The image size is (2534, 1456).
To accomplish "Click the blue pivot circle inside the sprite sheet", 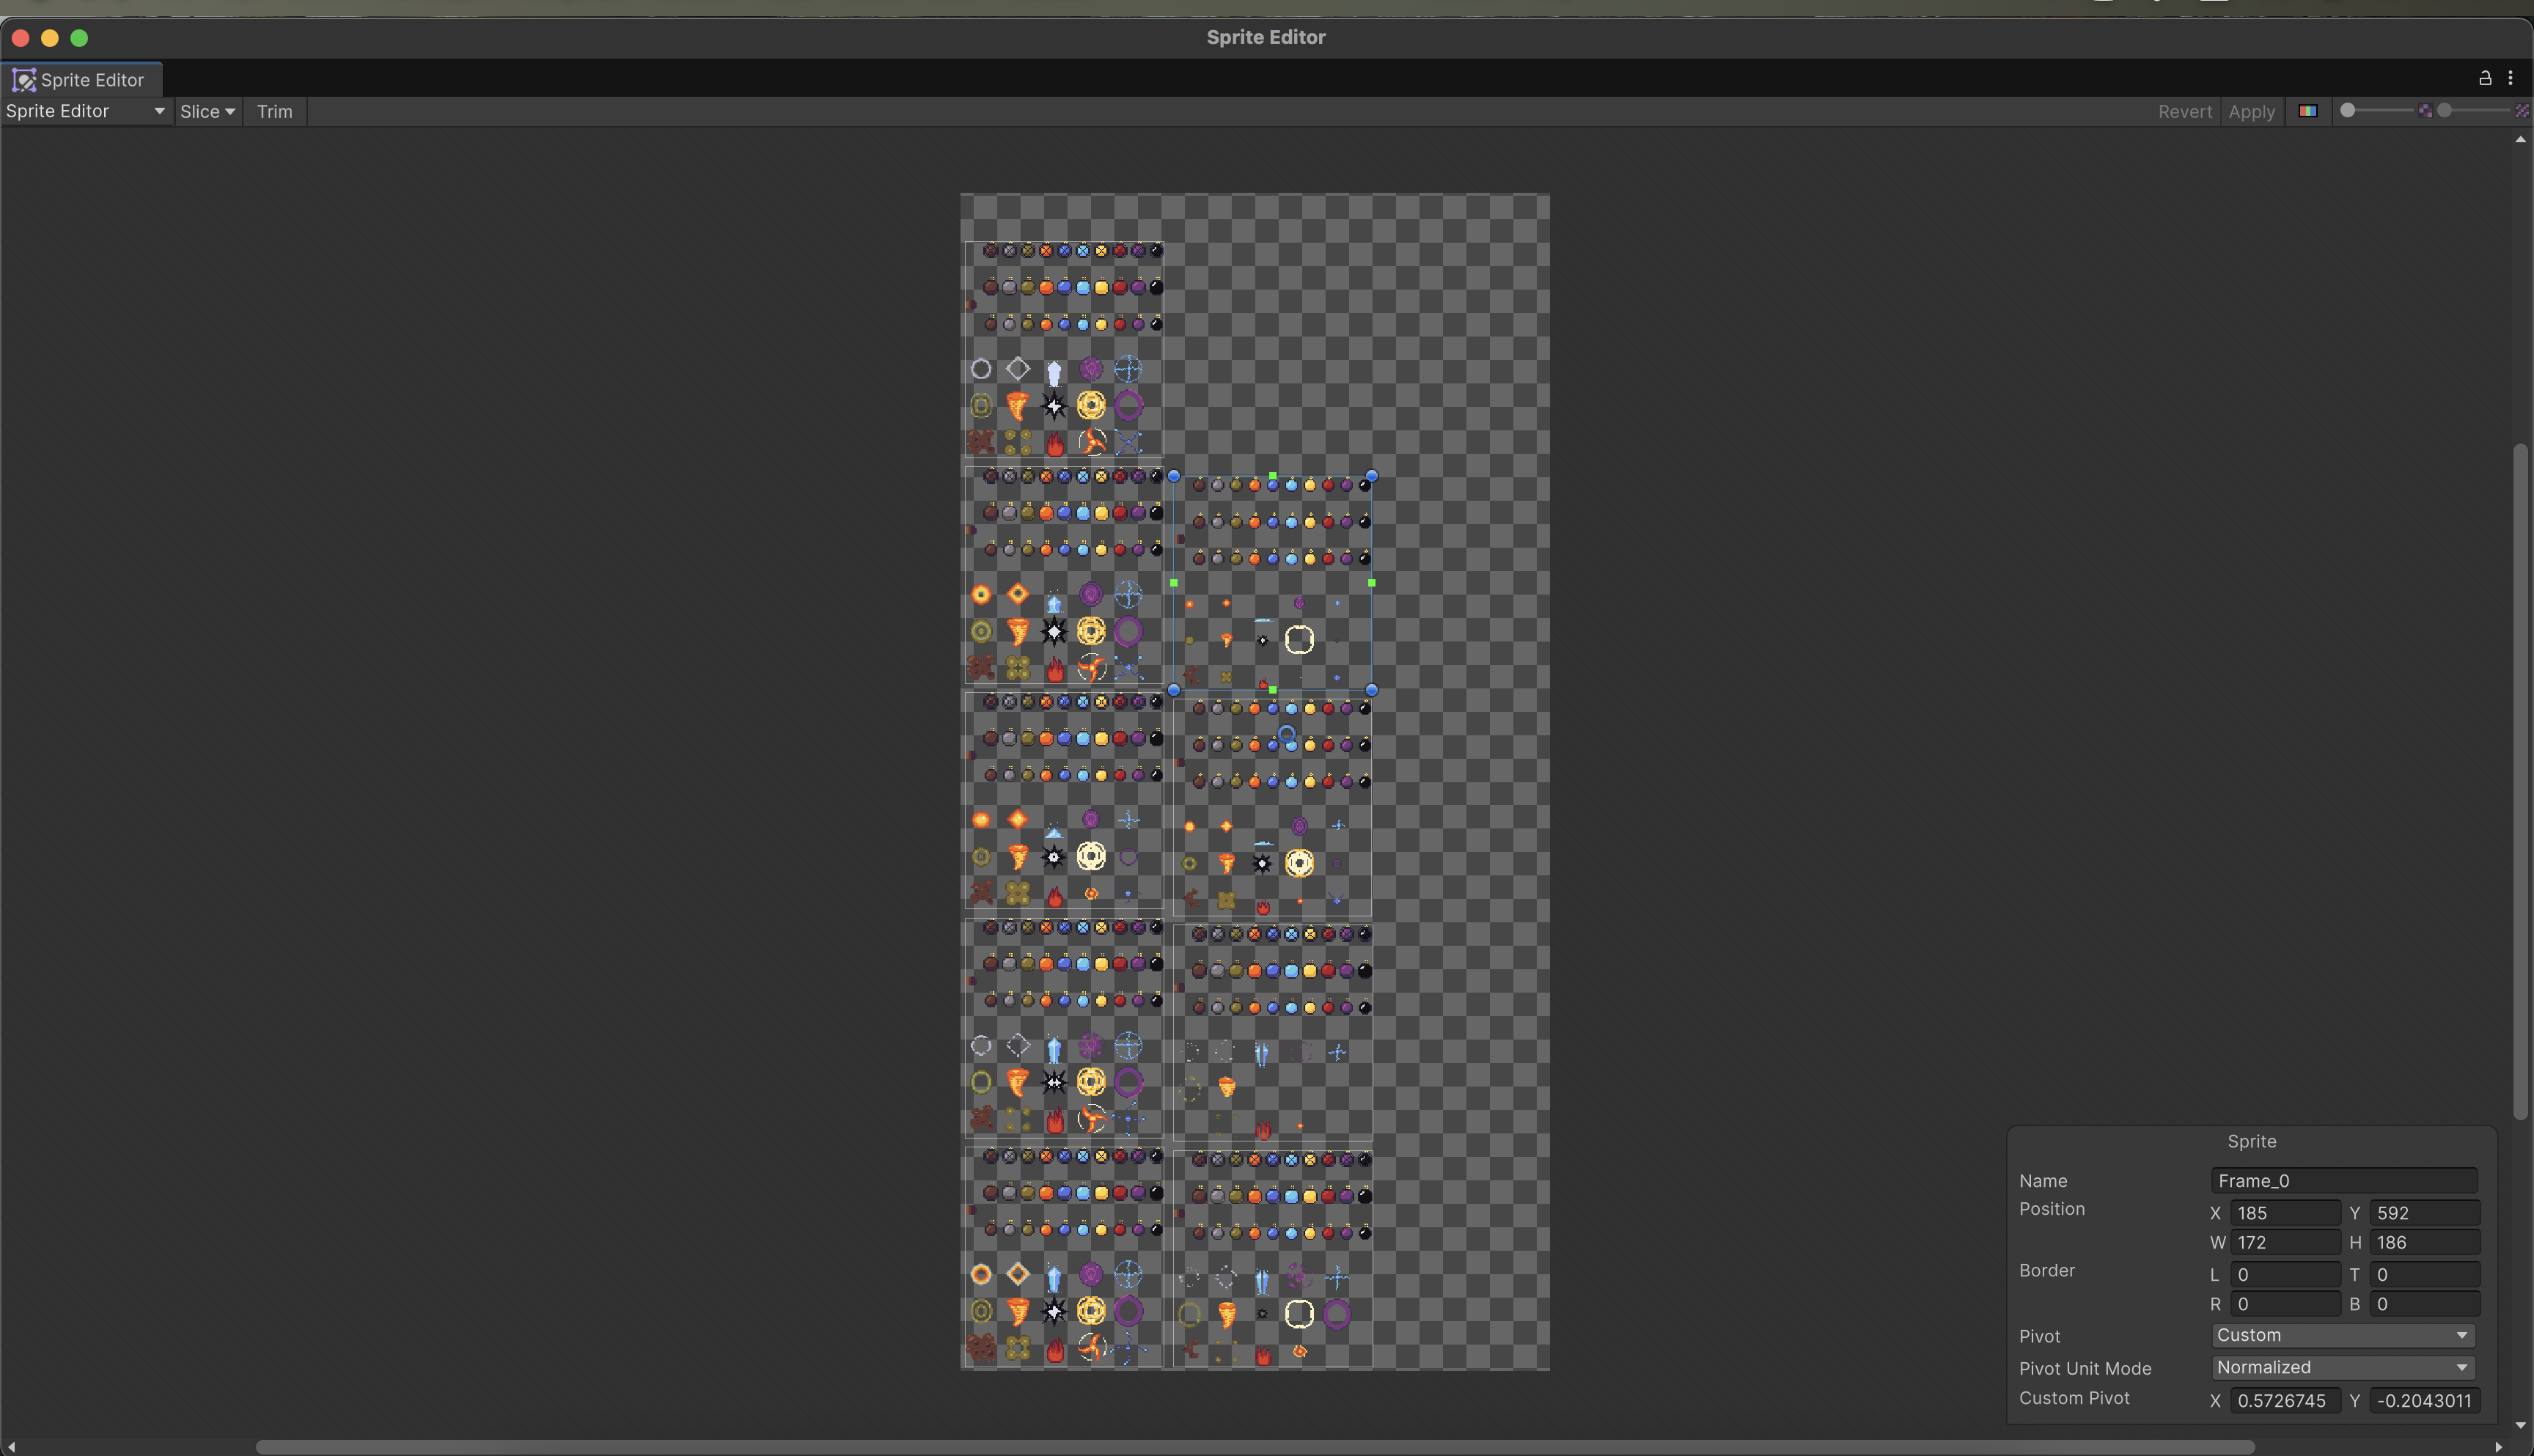I will pyautogui.click(x=1287, y=734).
